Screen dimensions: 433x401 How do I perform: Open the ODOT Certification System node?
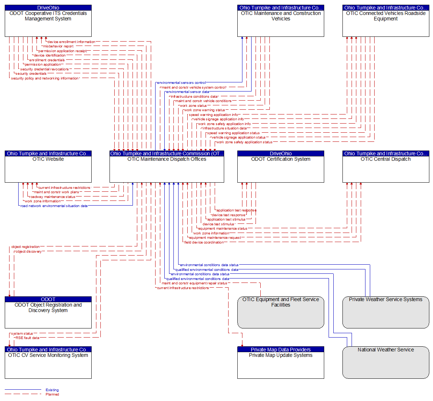click(280, 167)
